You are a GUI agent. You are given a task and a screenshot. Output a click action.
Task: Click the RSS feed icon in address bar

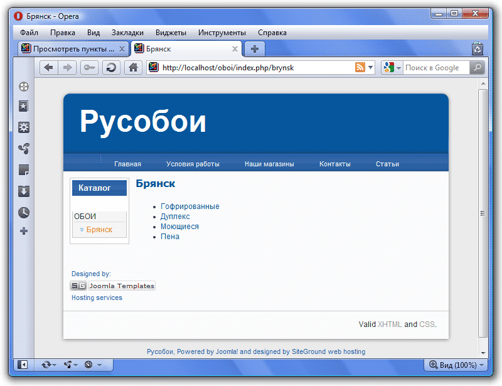(x=360, y=68)
